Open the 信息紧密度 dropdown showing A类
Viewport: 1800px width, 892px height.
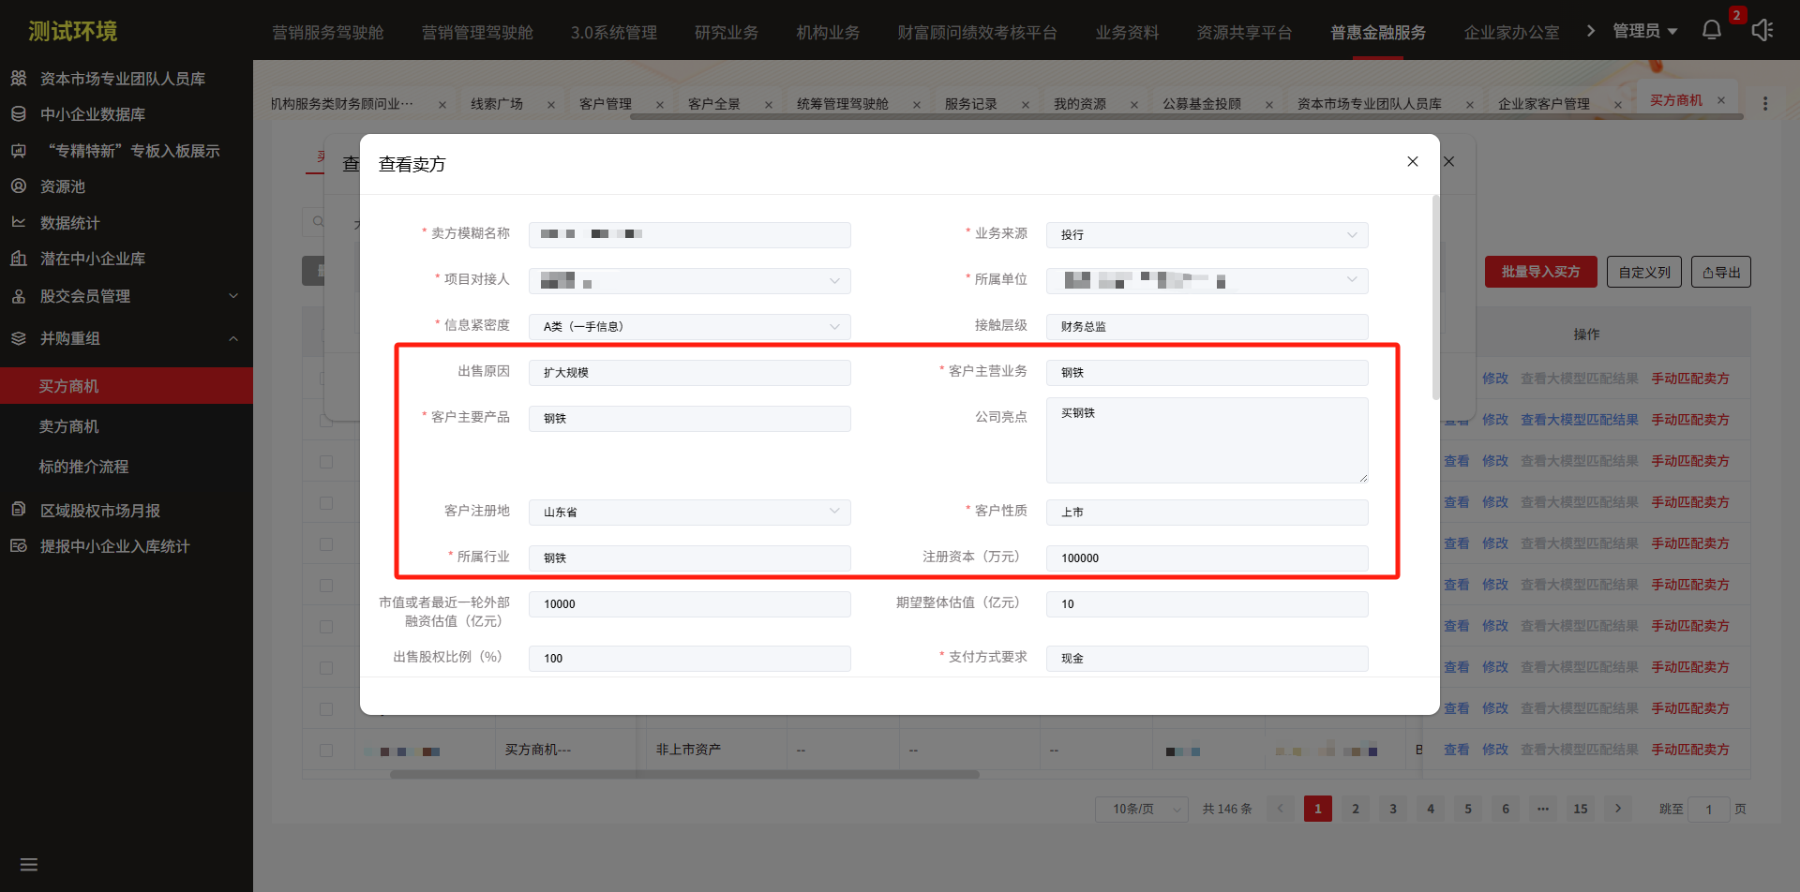(689, 327)
